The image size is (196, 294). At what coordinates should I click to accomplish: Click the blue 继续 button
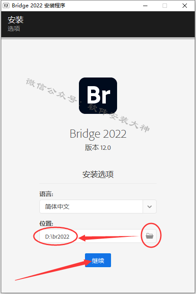pyautogui.click(x=98, y=260)
